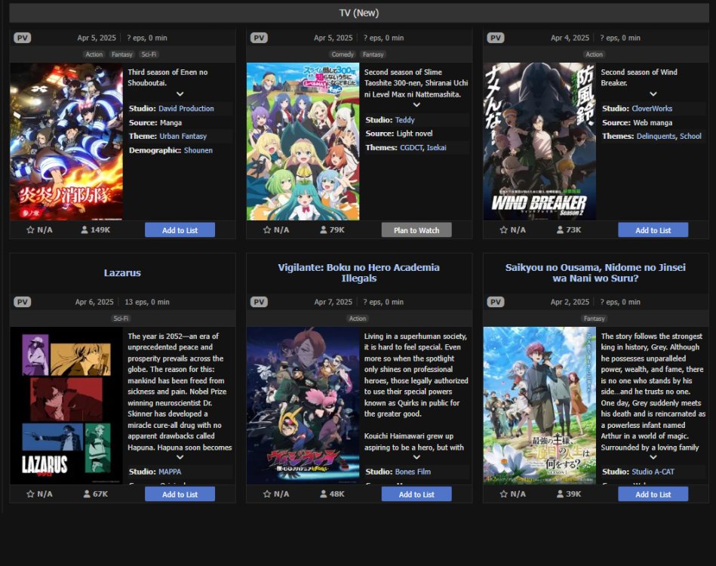This screenshot has height=566, width=716.
Task: Open Vigilante poster image
Action: pos(303,405)
